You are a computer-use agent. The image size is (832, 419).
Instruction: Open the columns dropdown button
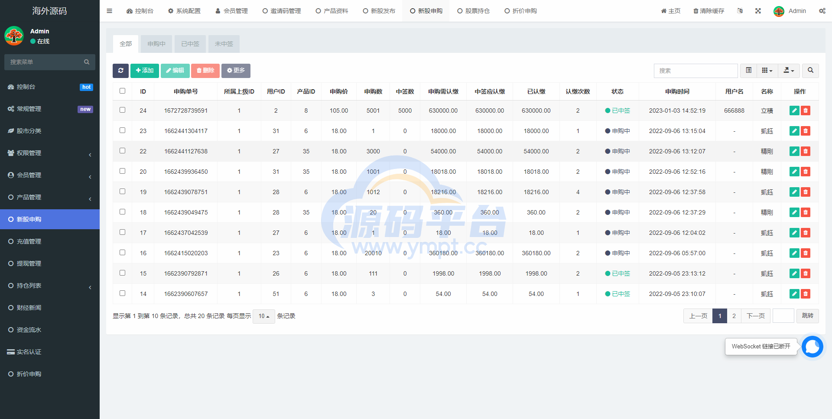coord(767,71)
